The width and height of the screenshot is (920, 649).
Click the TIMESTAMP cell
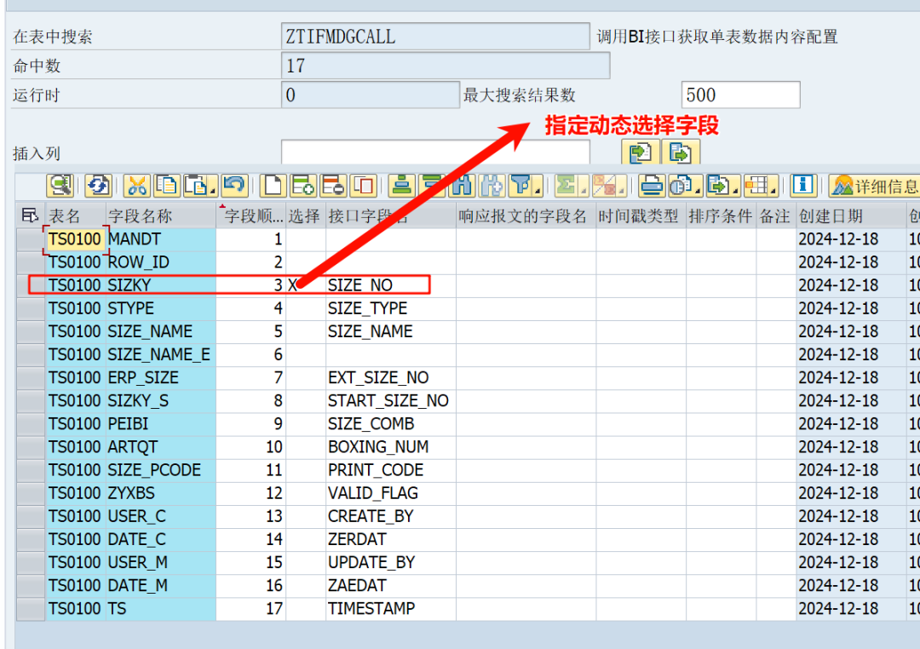(x=390, y=608)
